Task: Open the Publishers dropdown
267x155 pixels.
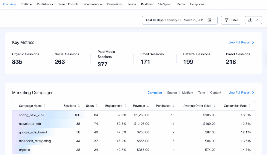Action: [45, 4]
